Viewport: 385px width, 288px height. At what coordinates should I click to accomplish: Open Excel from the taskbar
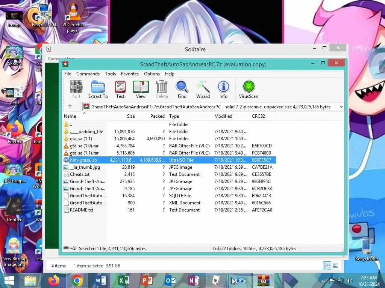[x=123, y=280]
